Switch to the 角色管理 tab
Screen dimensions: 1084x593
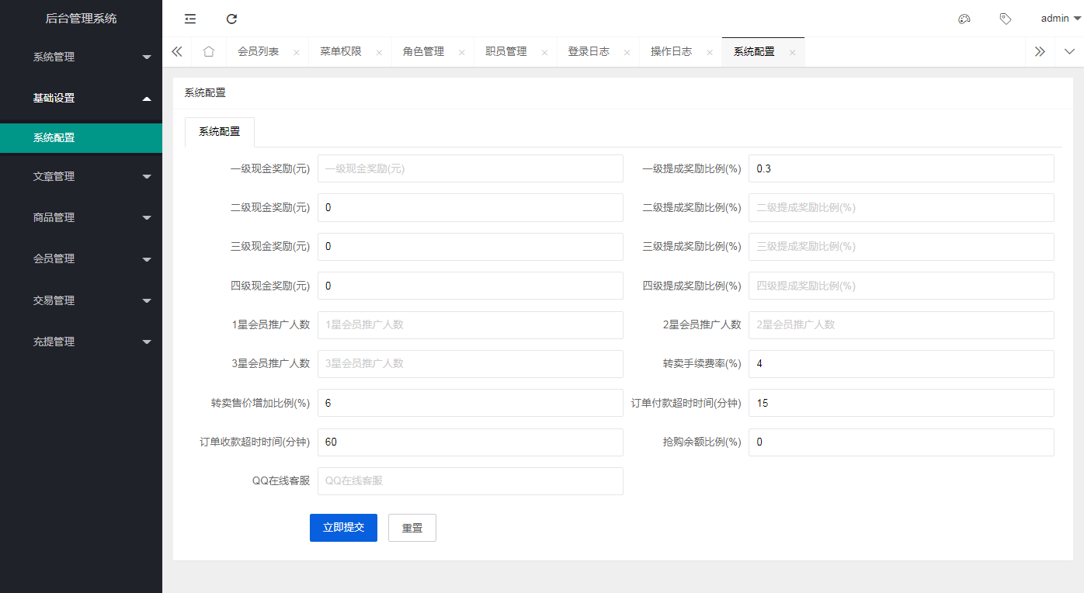point(423,52)
